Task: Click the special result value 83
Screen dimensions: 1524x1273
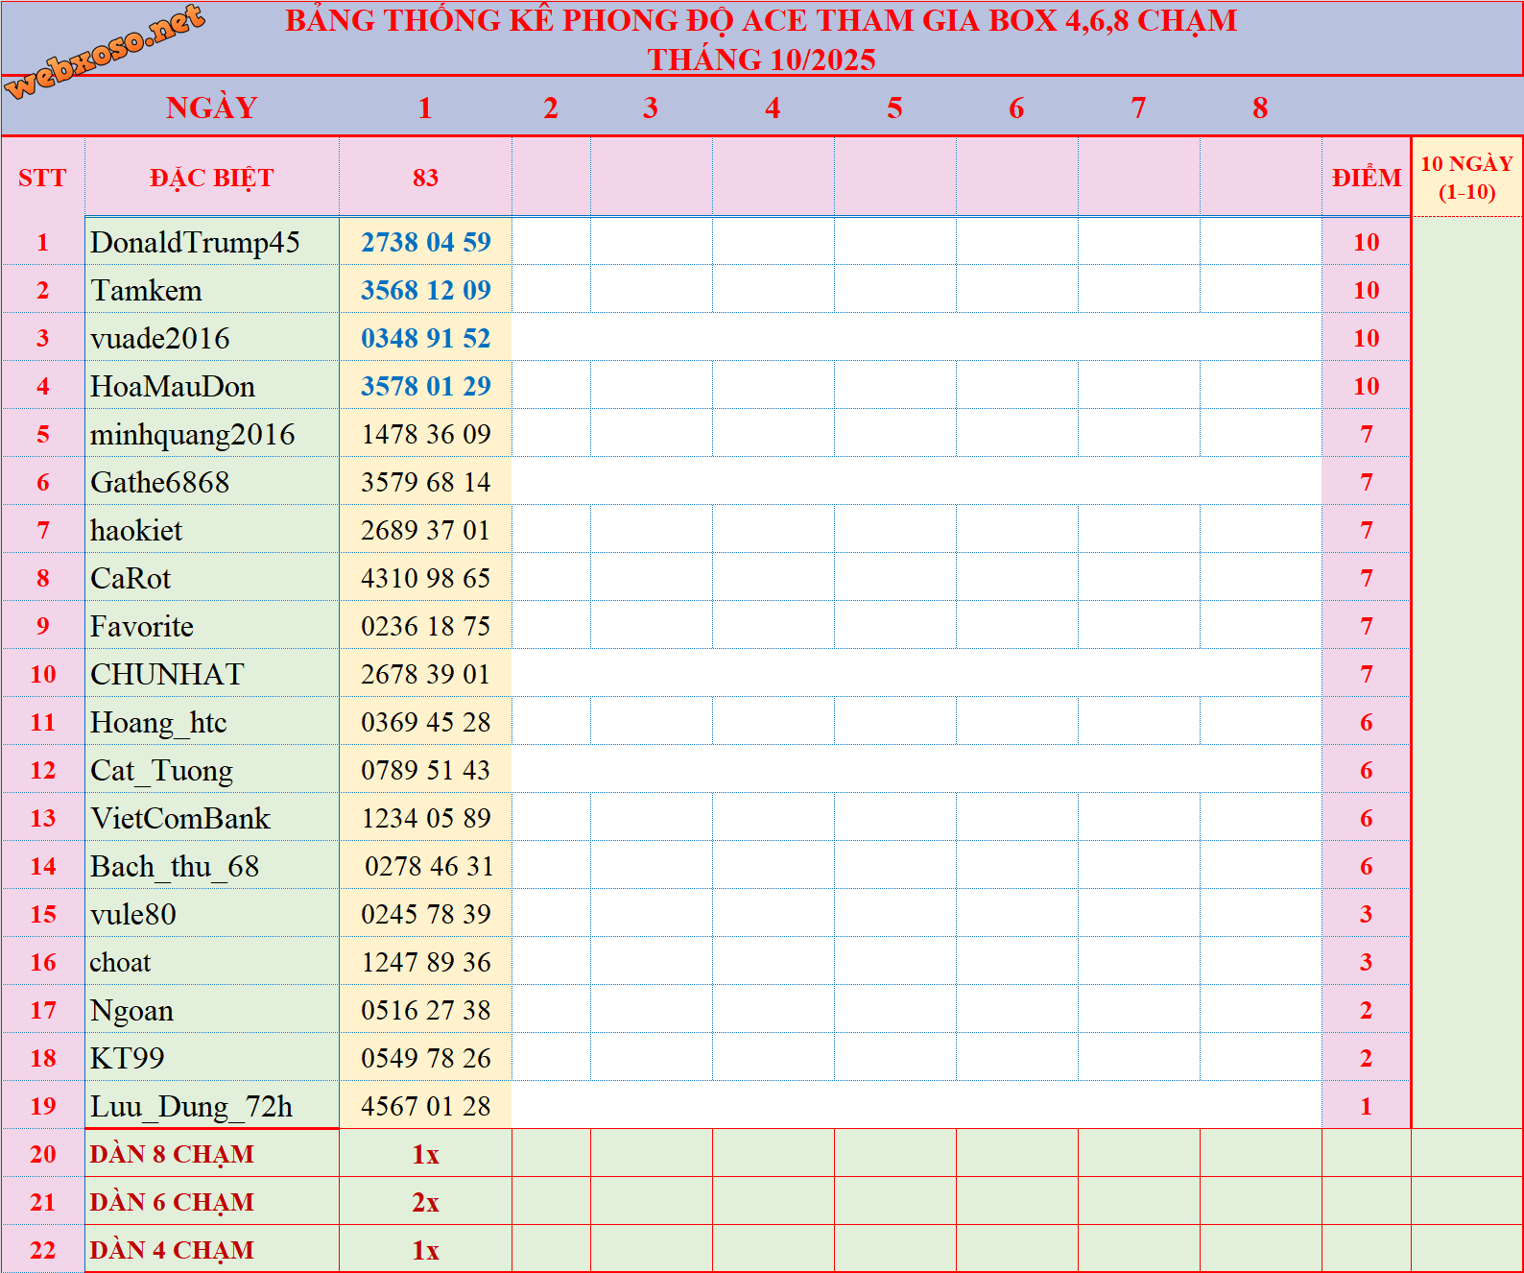Action: (425, 178)
